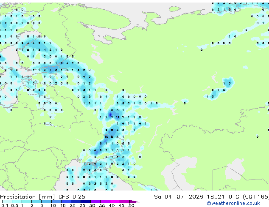Click the map precipitation value '10' on the map
Image resolution: width=269 pixels, height=207 pixels.
(106, 136)
